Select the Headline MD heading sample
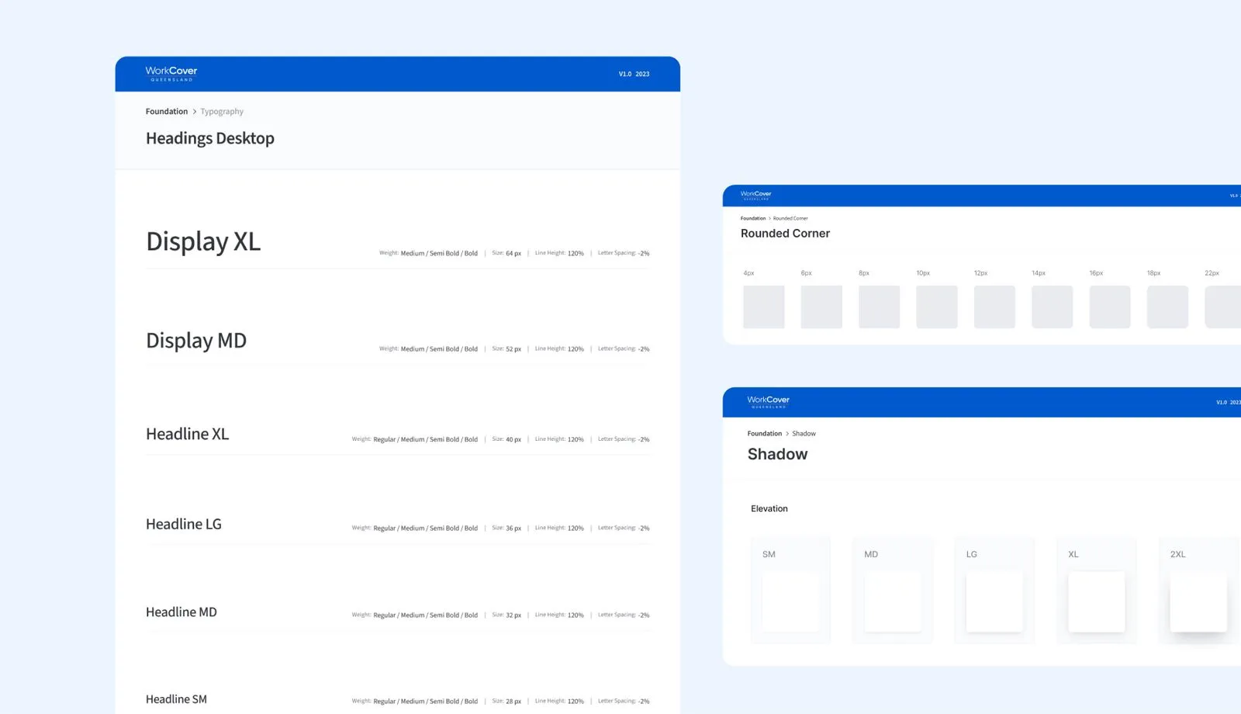Screen dimensions: 1241x714 (x=181, y=612)
